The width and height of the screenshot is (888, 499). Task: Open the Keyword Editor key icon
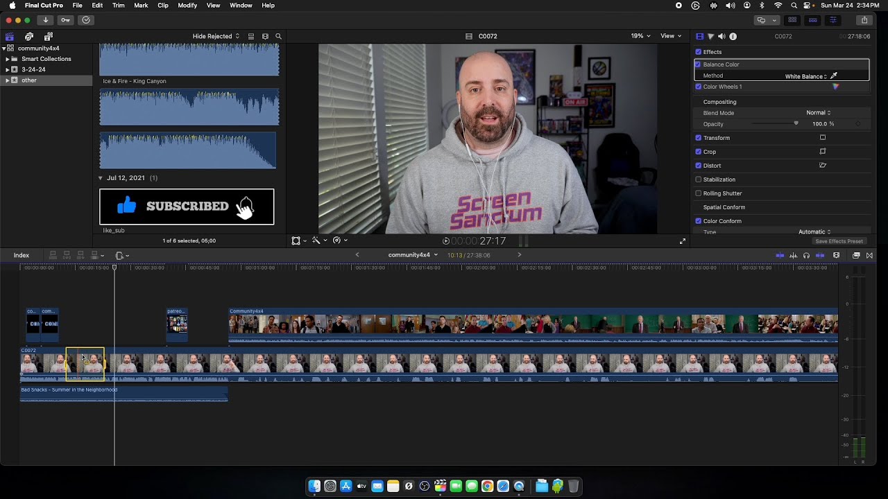pyautogui.click(x=65, y=20)
